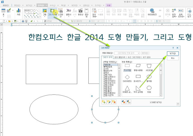Screen dimensions: 193x136
Task: Open the 양식 개체 form objects tool
Action: click(x=94, y=13)
